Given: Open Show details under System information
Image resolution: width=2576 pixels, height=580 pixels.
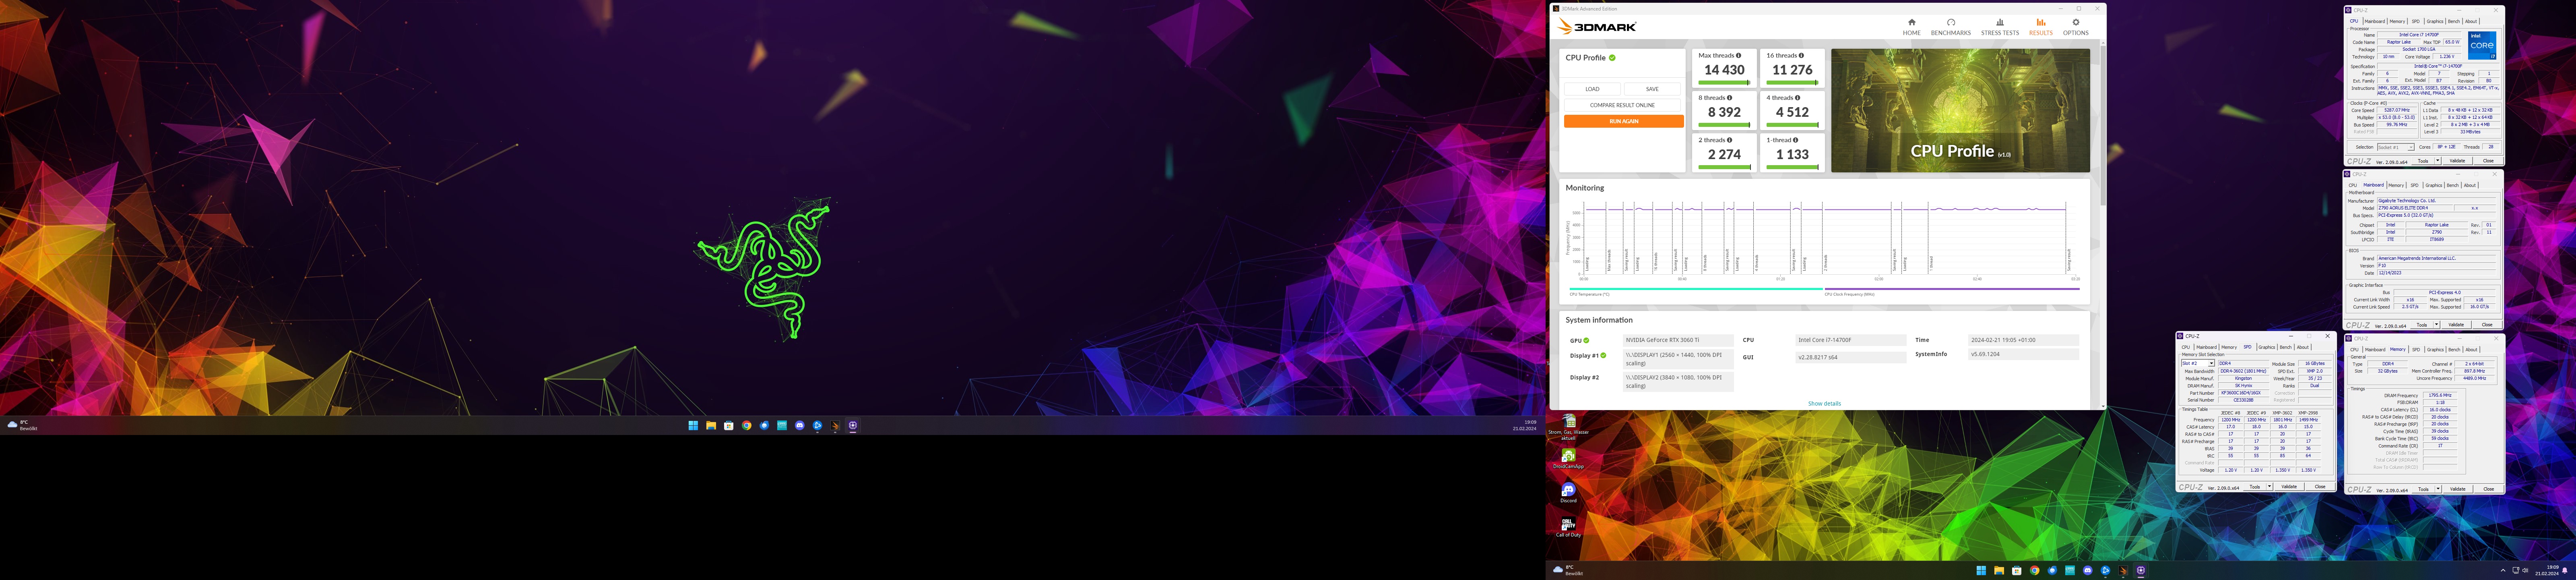Looking at the screenshot, I should click(1824, 403).
